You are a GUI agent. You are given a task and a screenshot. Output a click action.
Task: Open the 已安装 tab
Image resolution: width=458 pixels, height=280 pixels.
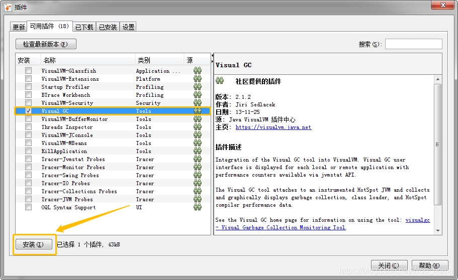pos(108,27)
